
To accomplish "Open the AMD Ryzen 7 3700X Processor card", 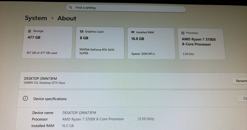I will pyautogui.click(x=202, y=44).
